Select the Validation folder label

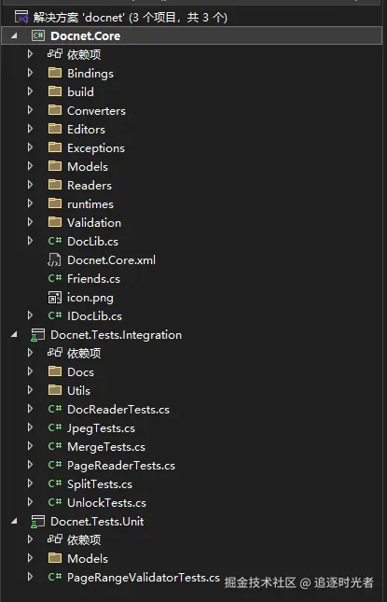click(x=94, y=222)
